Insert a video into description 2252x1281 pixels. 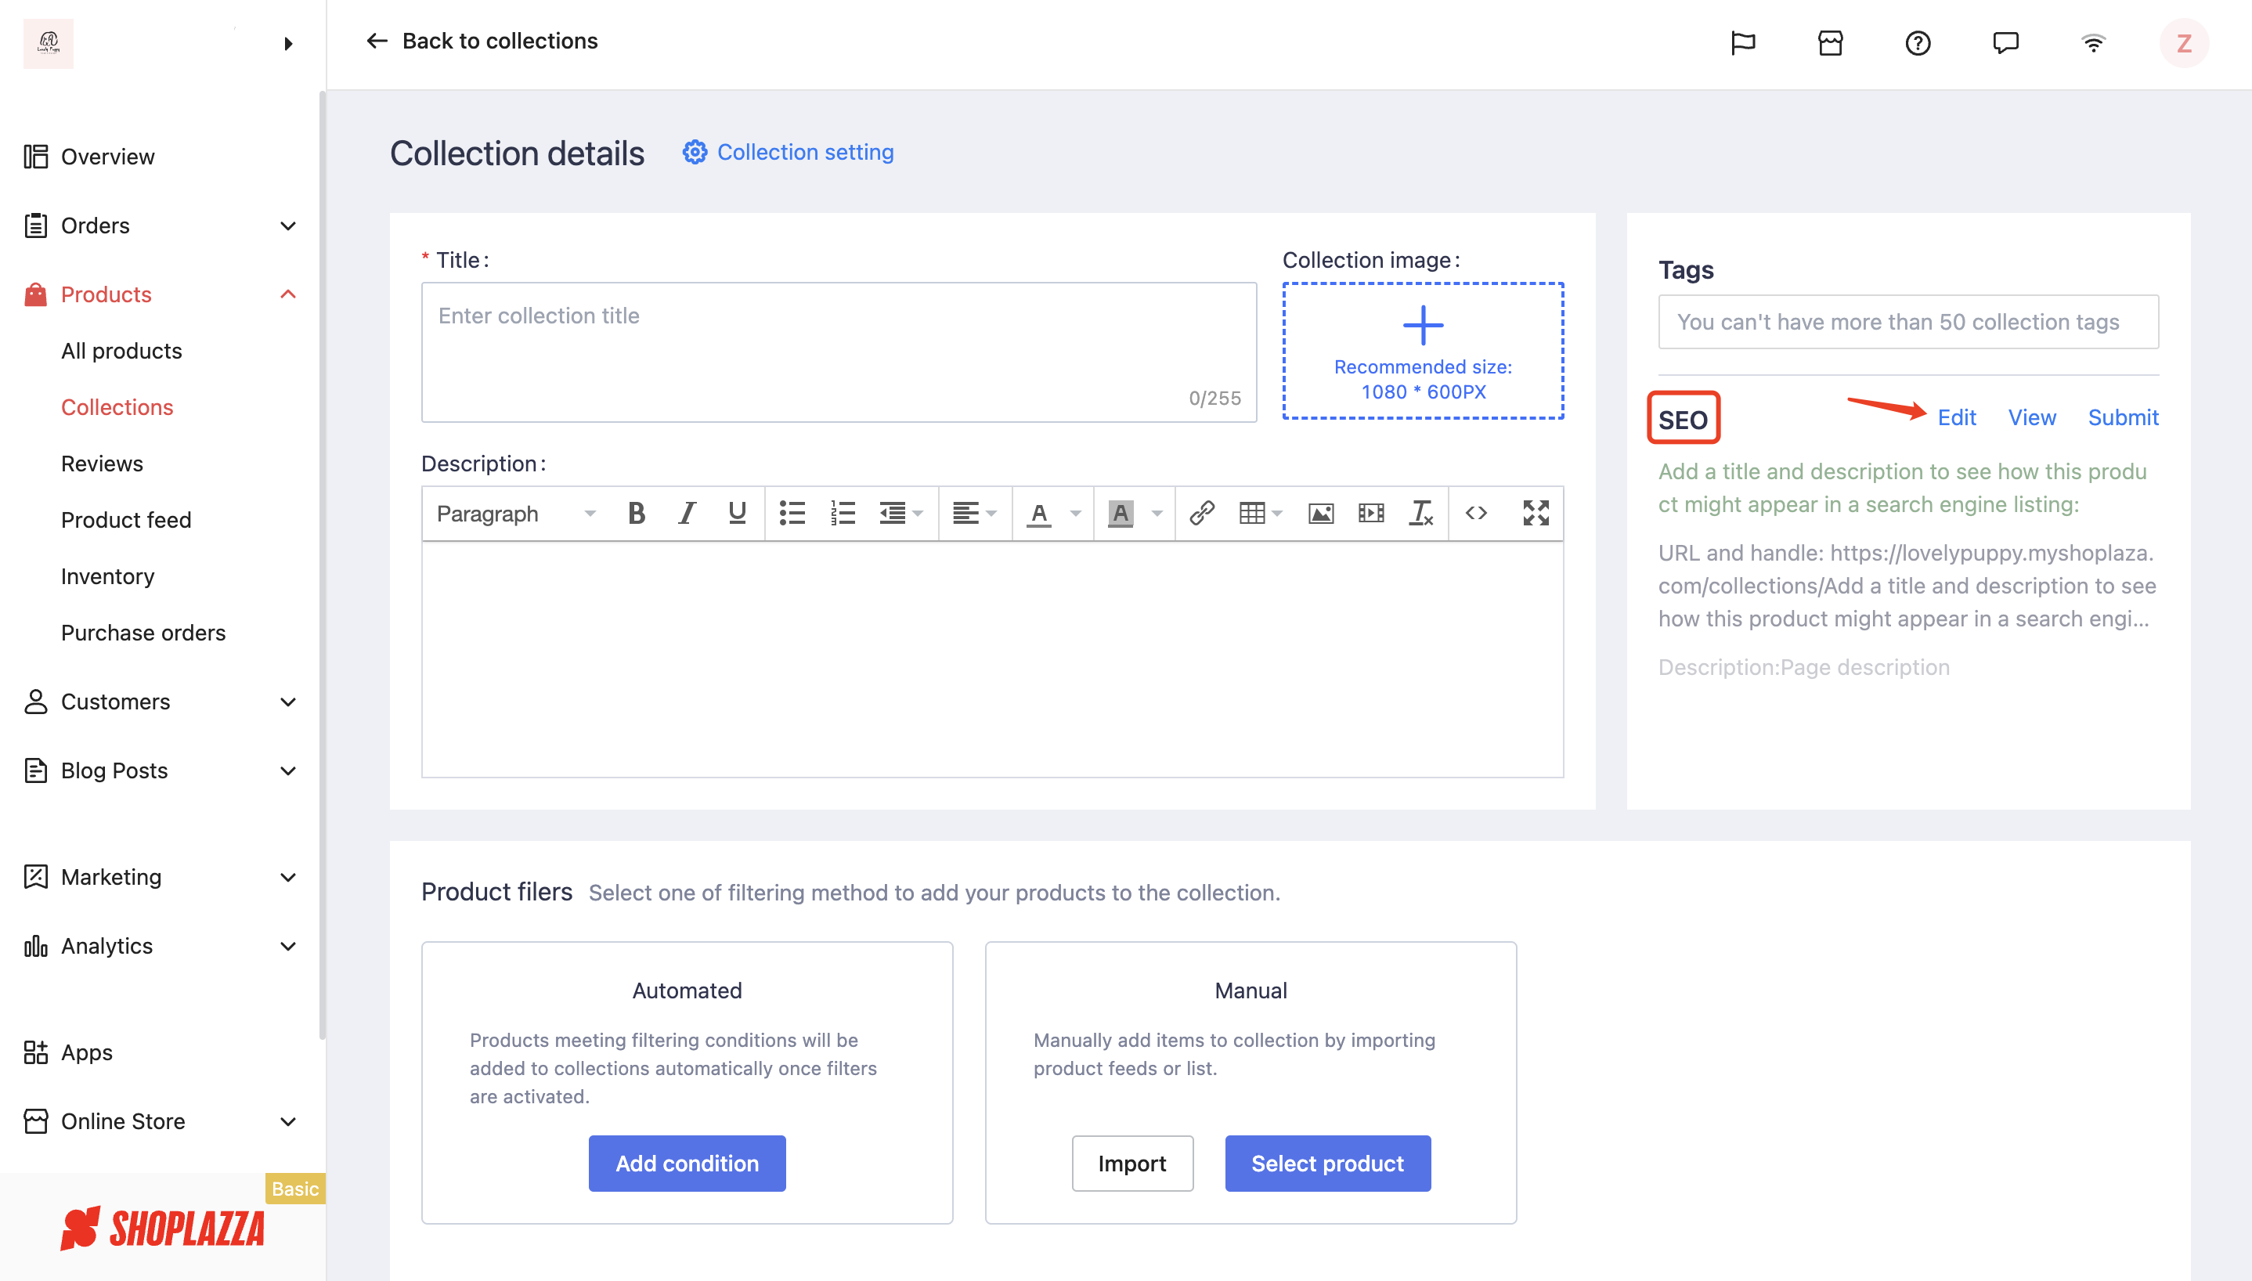pyautogui.click(x=1370, y=513)
